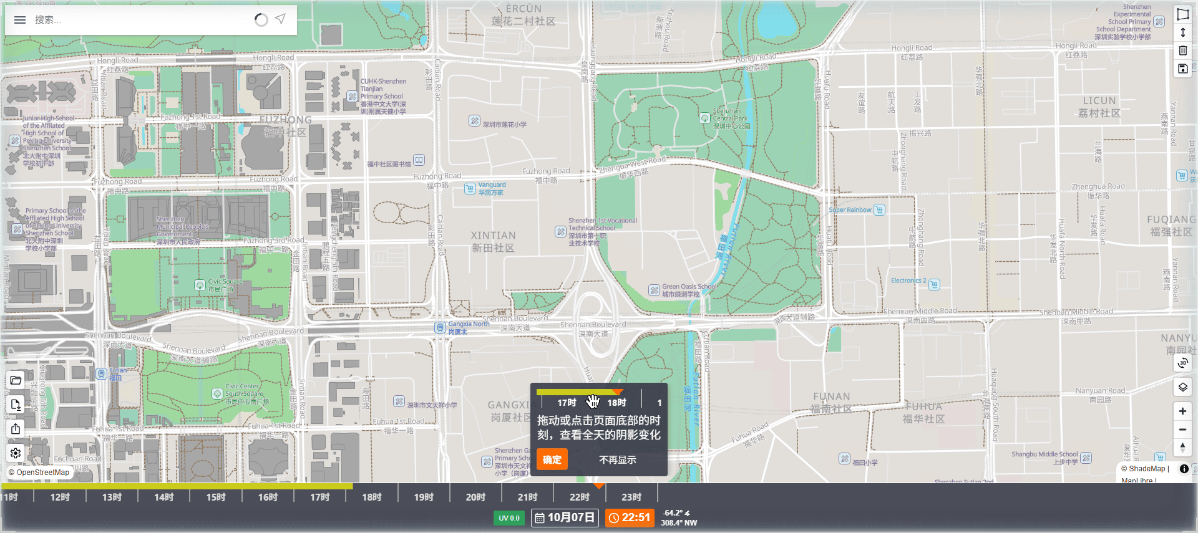This screenshot has width=1198, height=533.
Task: Click the share icon on left
Action: pos(16,429)
